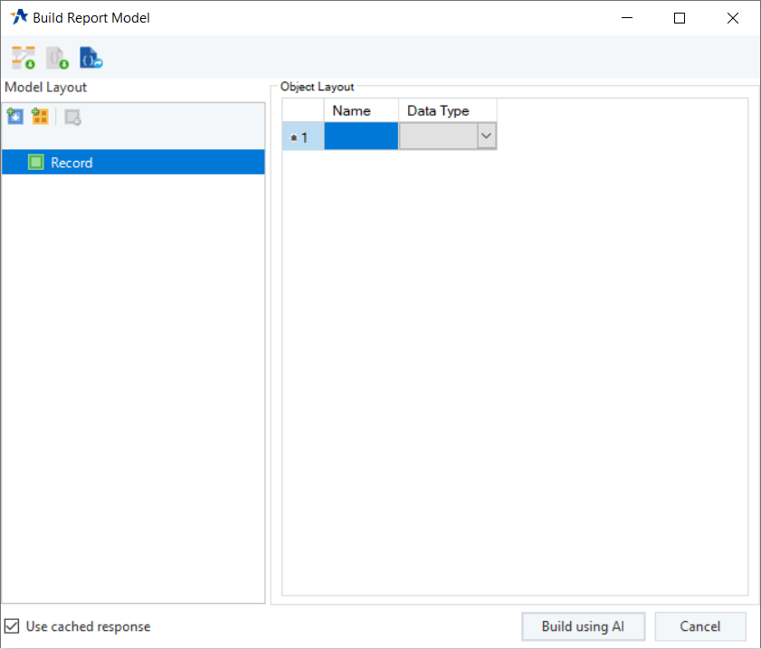Select row 1 via its row header
Viewport: 761px width, 649px height.
pyautogui.click(x=302, y=137)
